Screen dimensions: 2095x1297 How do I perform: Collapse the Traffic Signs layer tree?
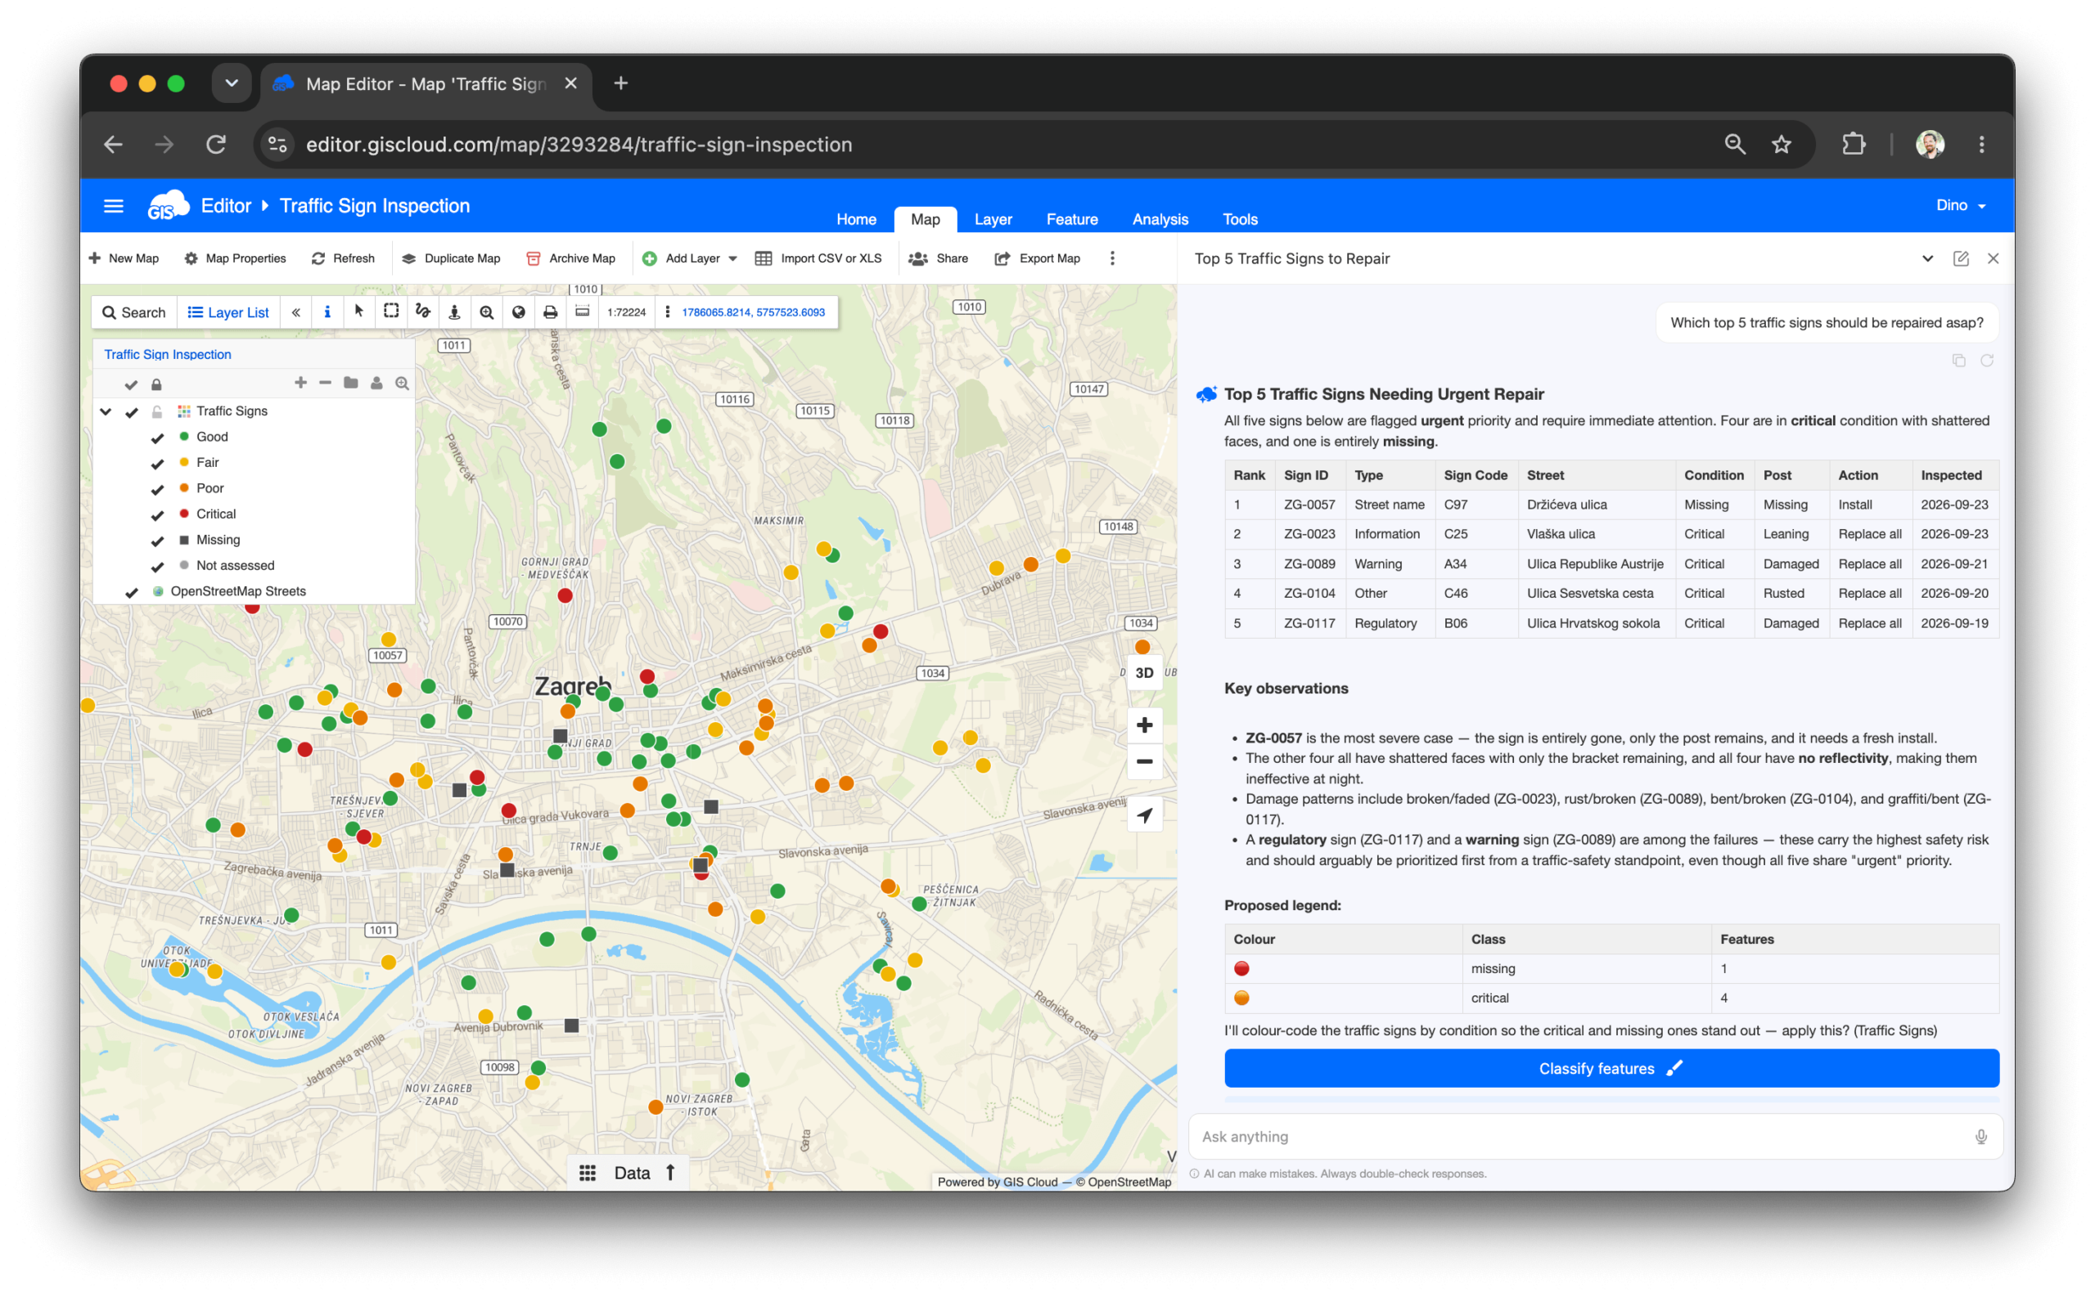[106, 411]
